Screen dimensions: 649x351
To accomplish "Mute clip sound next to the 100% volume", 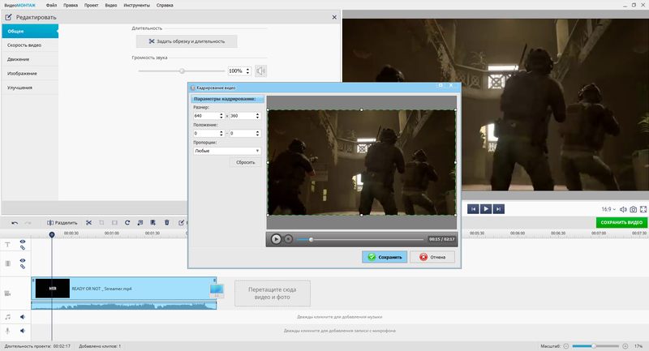I will pyautogui.click(x=260, y=71).
